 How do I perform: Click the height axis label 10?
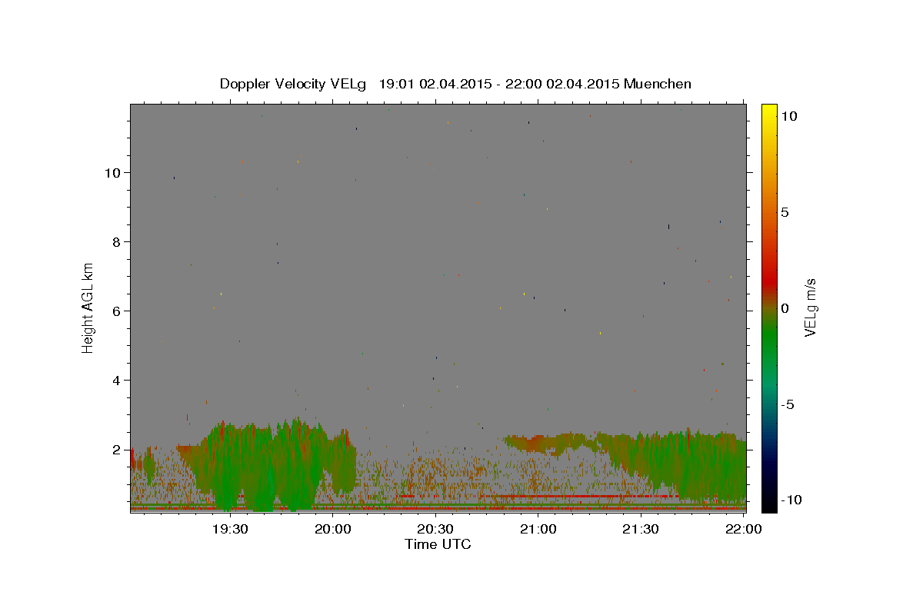[112, 173]
